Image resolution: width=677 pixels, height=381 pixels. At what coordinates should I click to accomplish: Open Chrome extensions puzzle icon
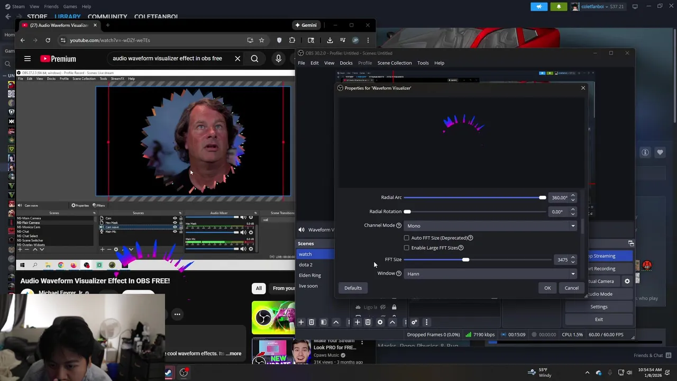pos(292,40)
